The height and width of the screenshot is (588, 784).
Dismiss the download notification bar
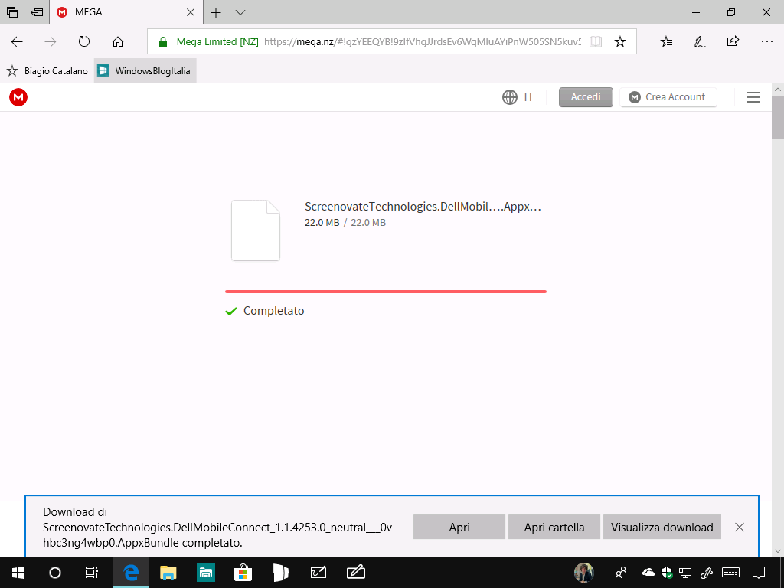tap(740, 527)
